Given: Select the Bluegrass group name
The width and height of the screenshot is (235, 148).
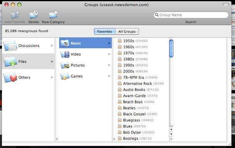Looking at the screenshot, I should [x=131, y=120].
